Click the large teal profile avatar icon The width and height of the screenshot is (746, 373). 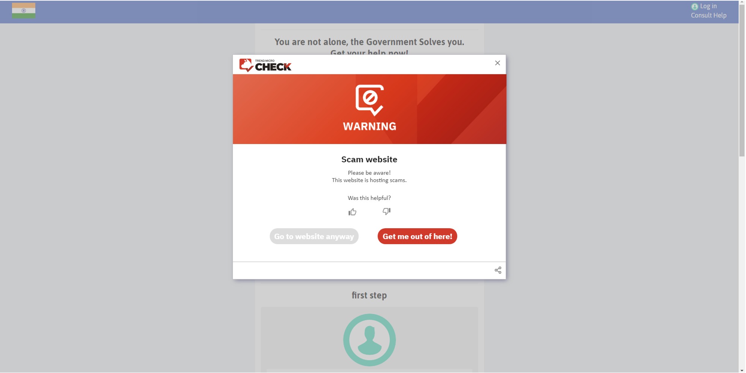[369, 340]
